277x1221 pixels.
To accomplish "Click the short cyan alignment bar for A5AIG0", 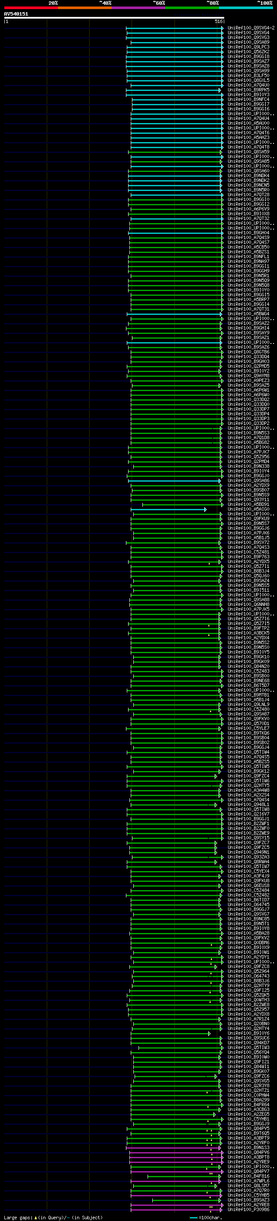I will click(168, 509).
